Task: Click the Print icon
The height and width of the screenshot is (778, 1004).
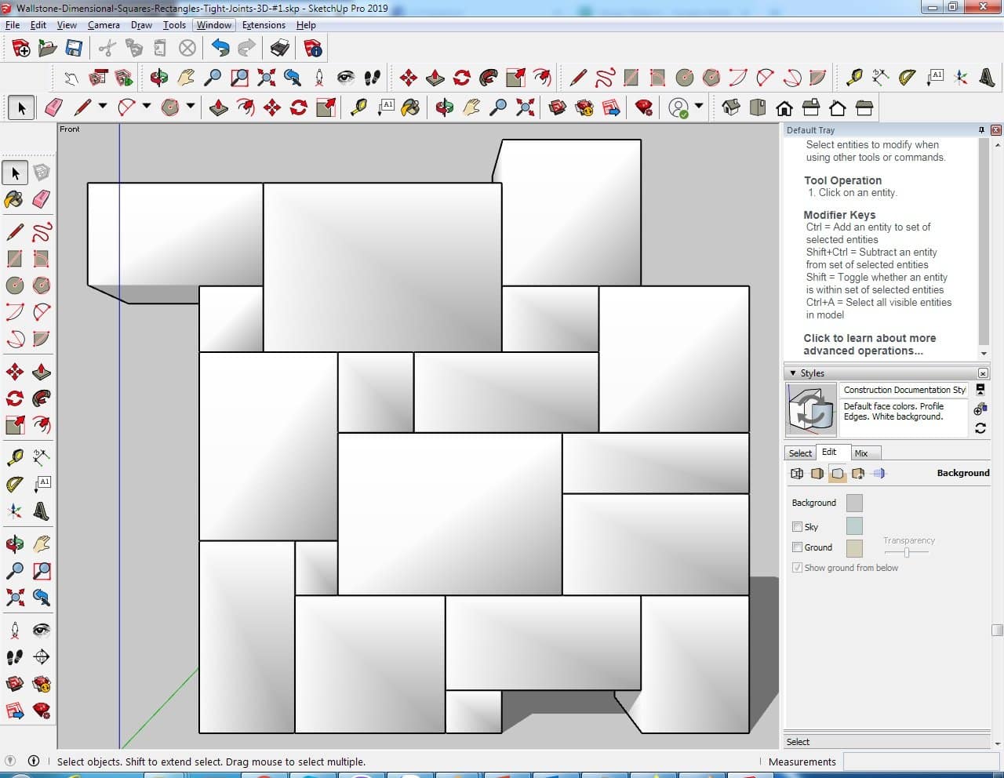Action: pyautogui.click(x=280, y=49)
